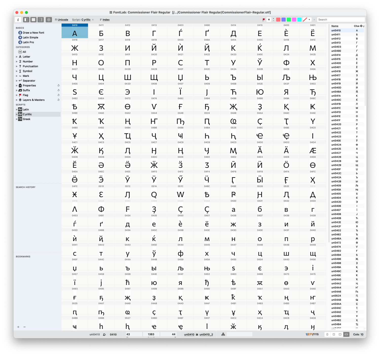Expand the Punctuation category
Screen dimensions: 380x356
click(x=17, y=66)
